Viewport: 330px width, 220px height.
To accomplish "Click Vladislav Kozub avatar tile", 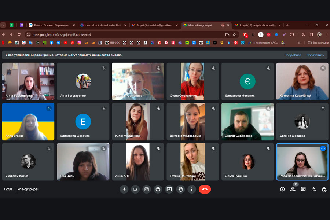I will coord(28,162).
